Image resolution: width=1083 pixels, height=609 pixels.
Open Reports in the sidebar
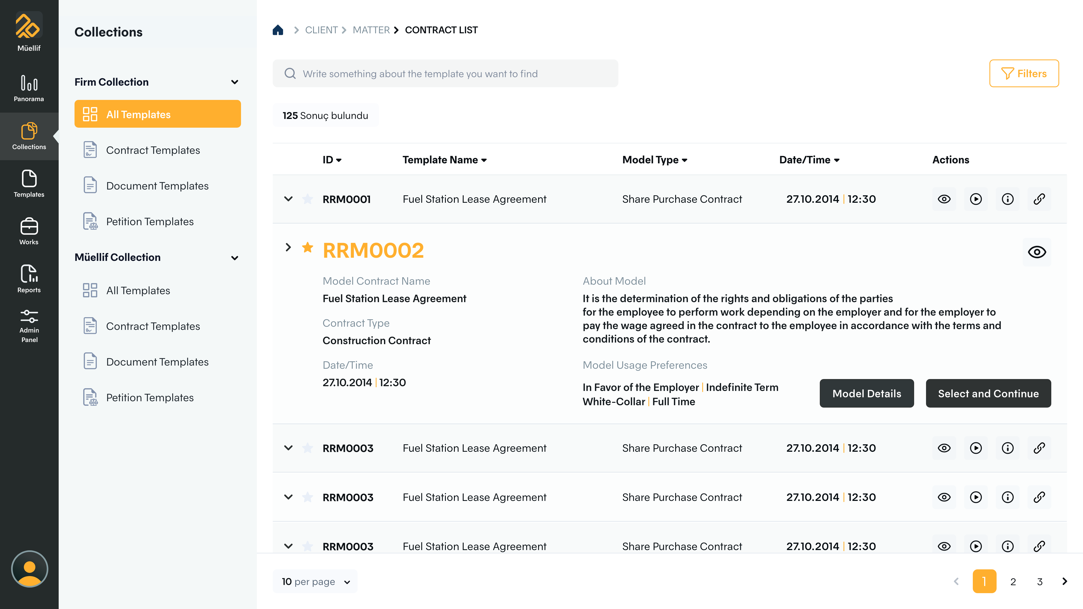[29, 279]
